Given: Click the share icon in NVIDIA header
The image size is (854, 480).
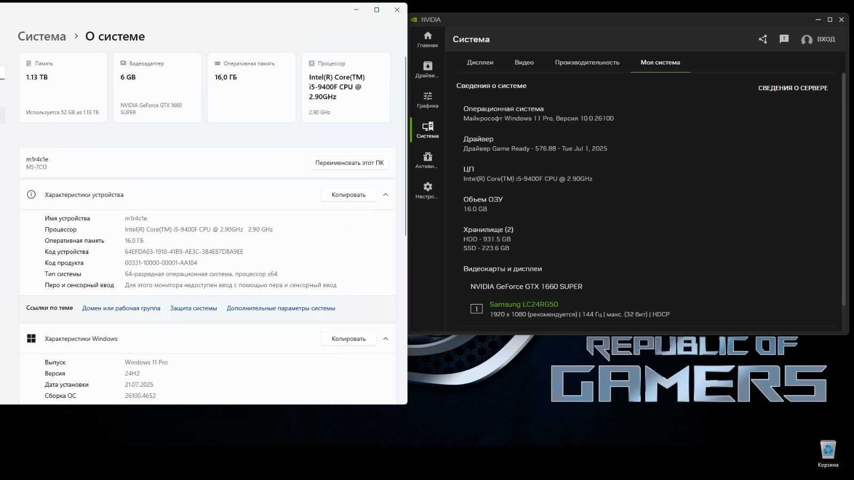Looking at the screenshot, I should 763,39.
